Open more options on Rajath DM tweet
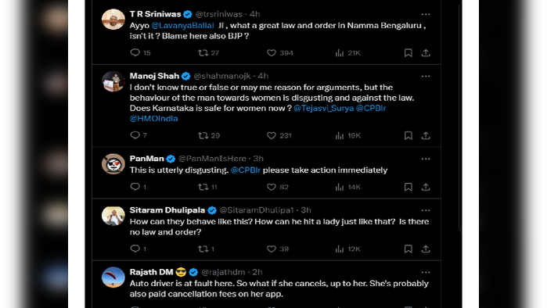Image resolution: width=547 pixels, height=308 pixels. coord(426,273)
